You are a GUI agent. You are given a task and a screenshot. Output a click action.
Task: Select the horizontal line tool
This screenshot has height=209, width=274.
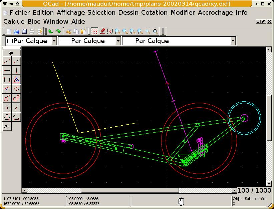click(7, 70)
